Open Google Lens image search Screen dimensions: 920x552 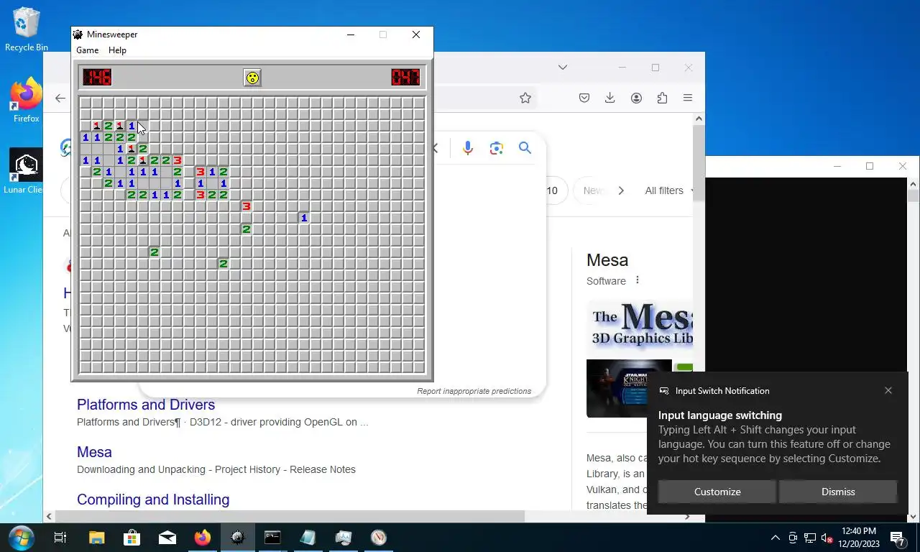point(496,148)
